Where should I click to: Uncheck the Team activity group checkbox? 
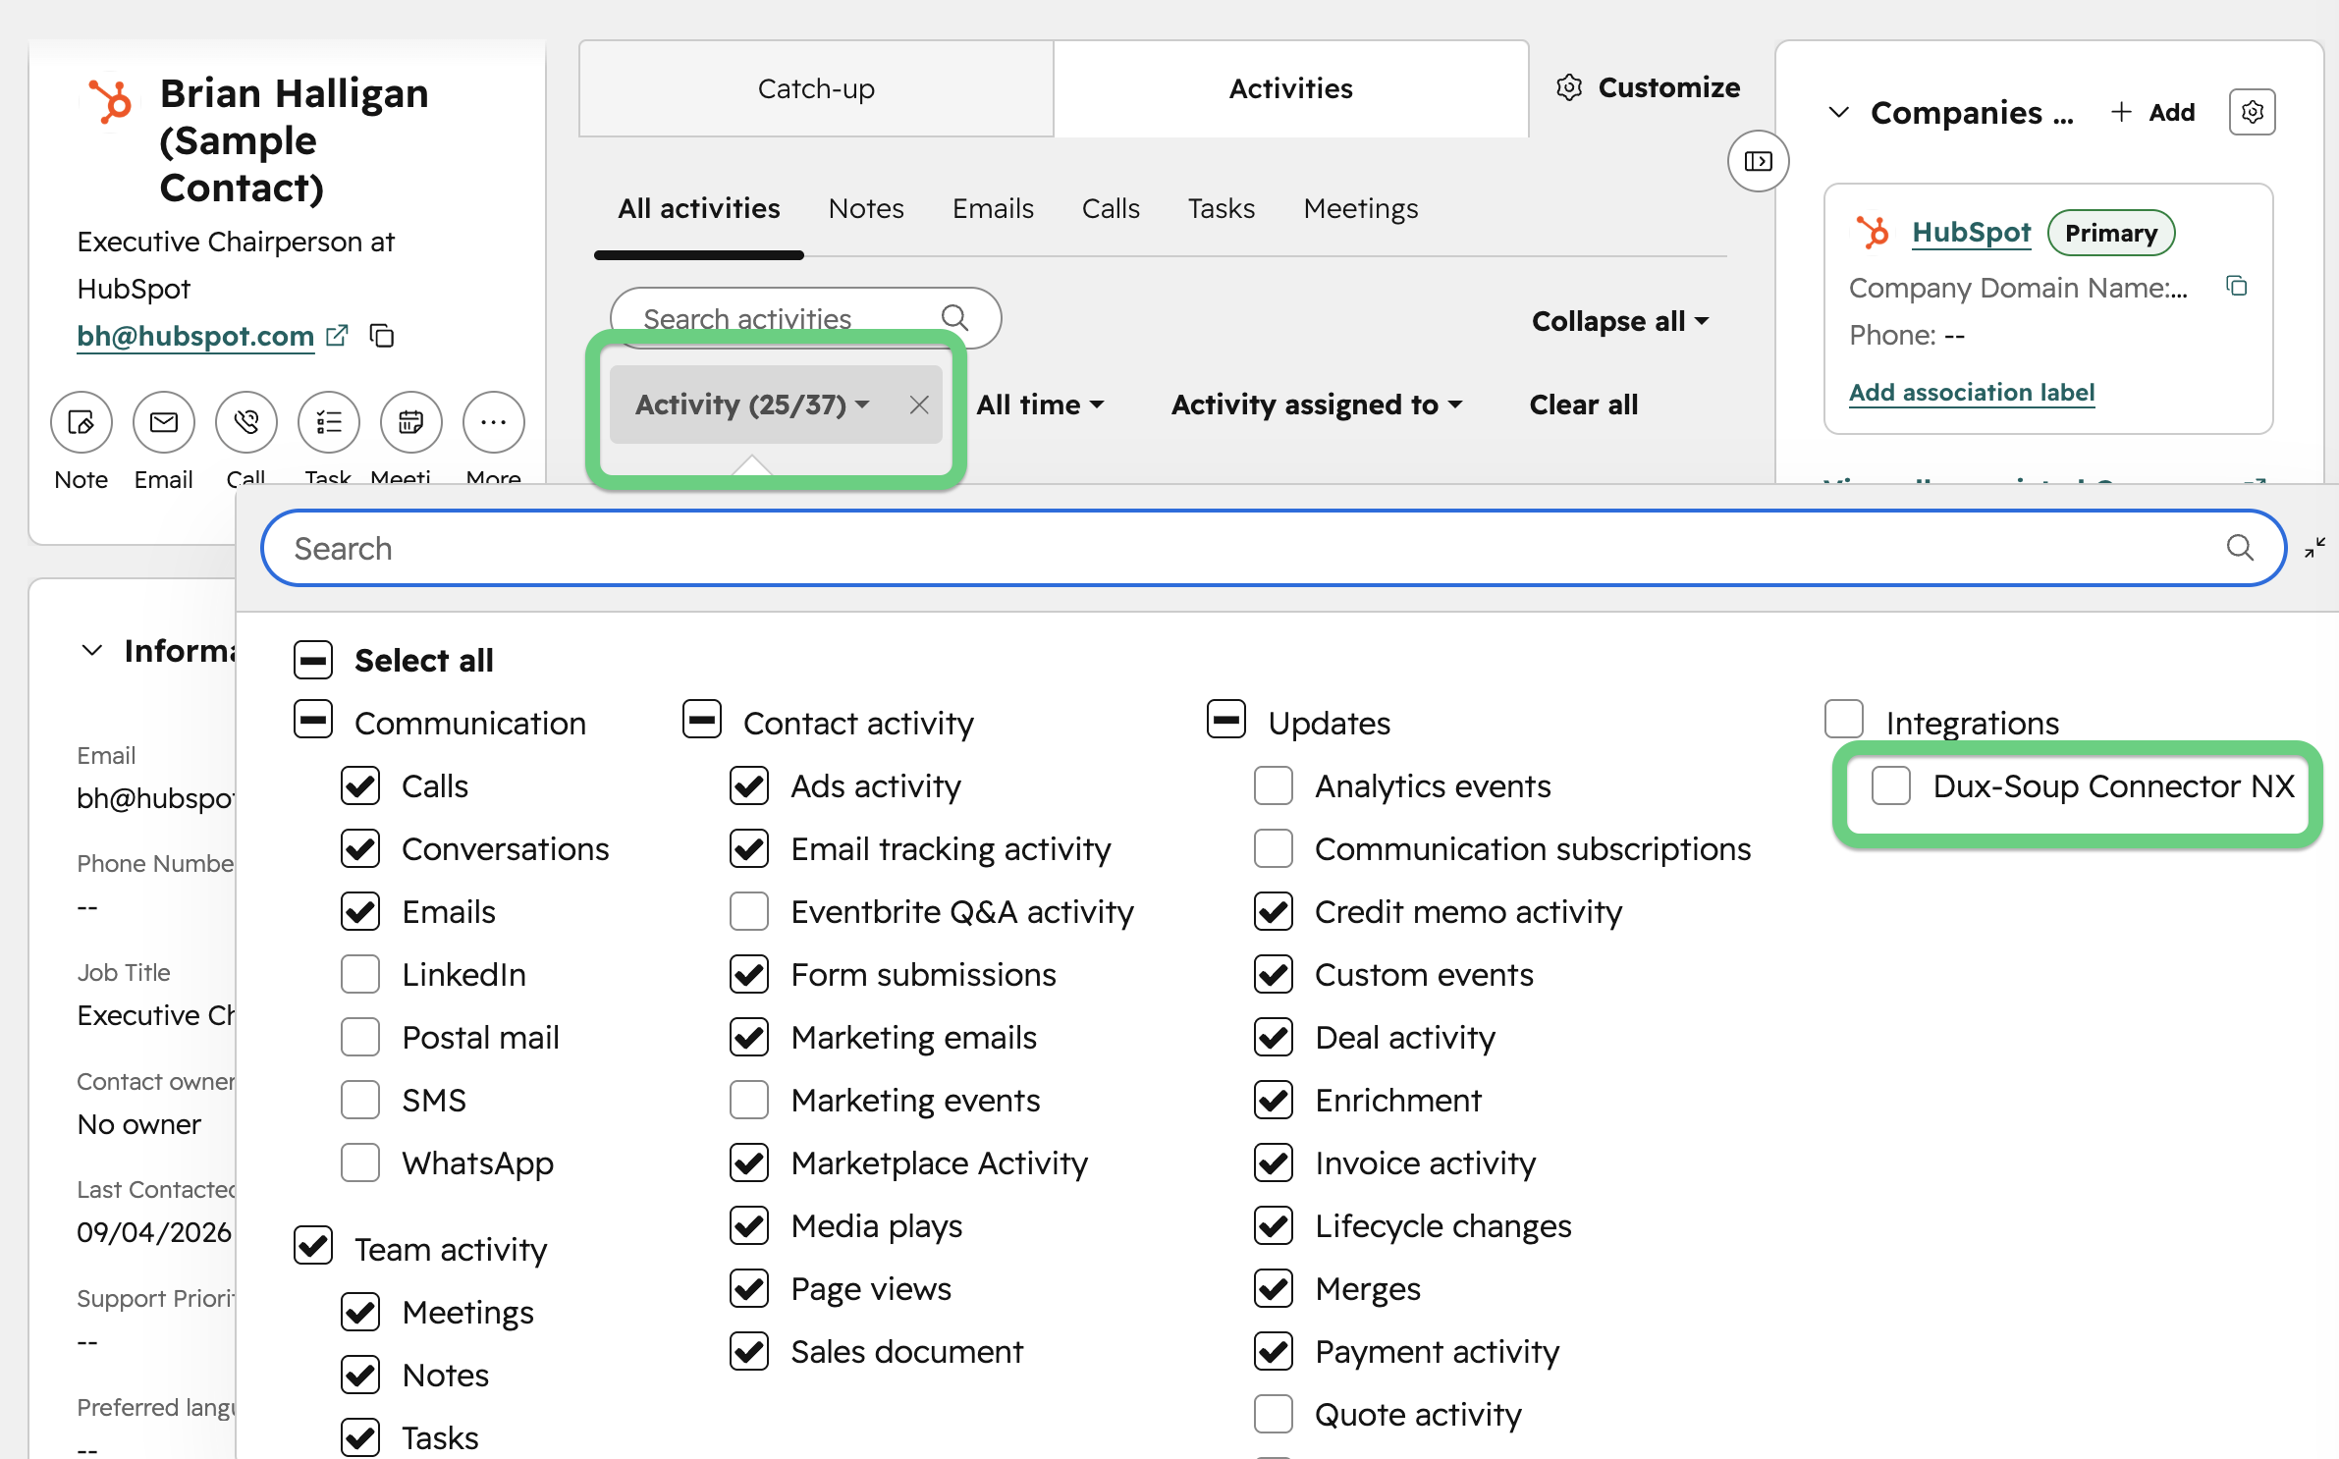[x=313, y=1245]
